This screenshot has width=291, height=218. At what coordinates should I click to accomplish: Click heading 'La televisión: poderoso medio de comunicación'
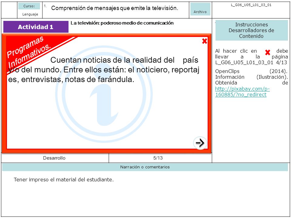122,23
